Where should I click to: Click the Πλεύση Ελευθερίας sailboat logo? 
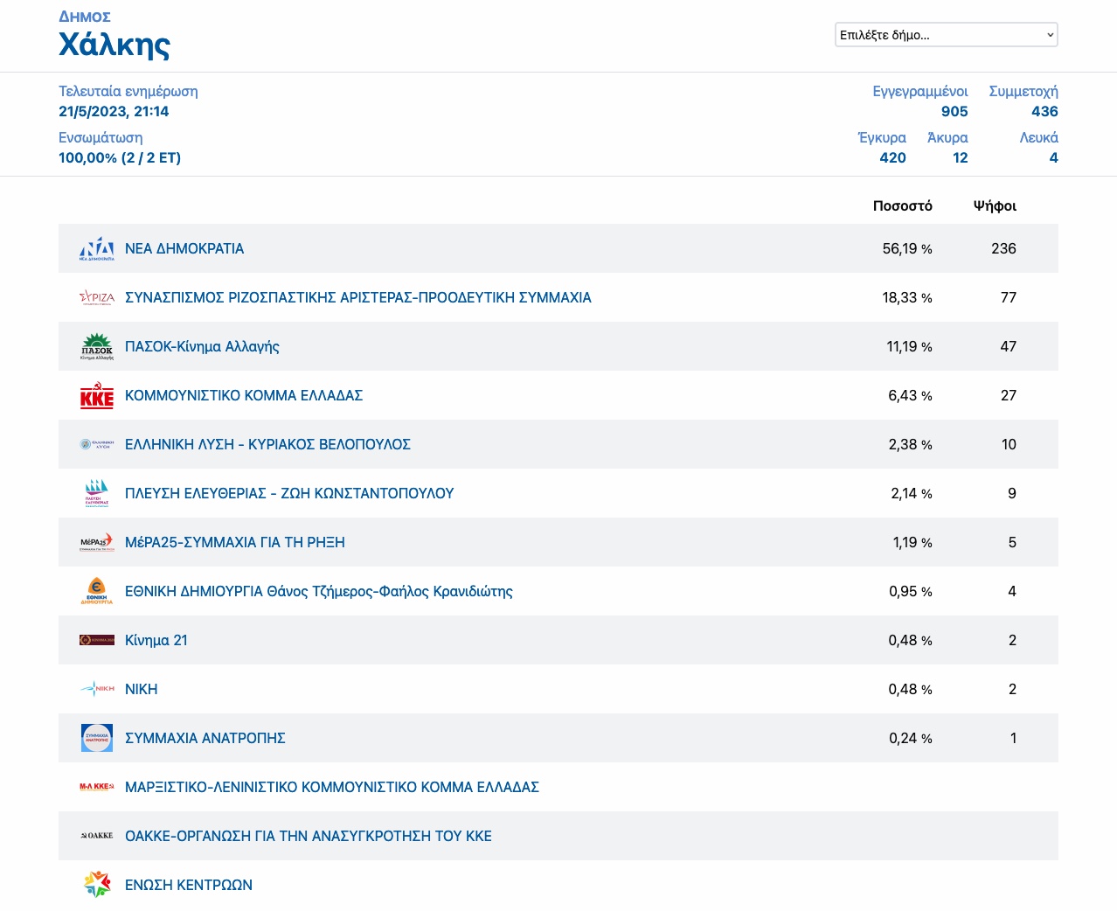[x=97, y=493]
